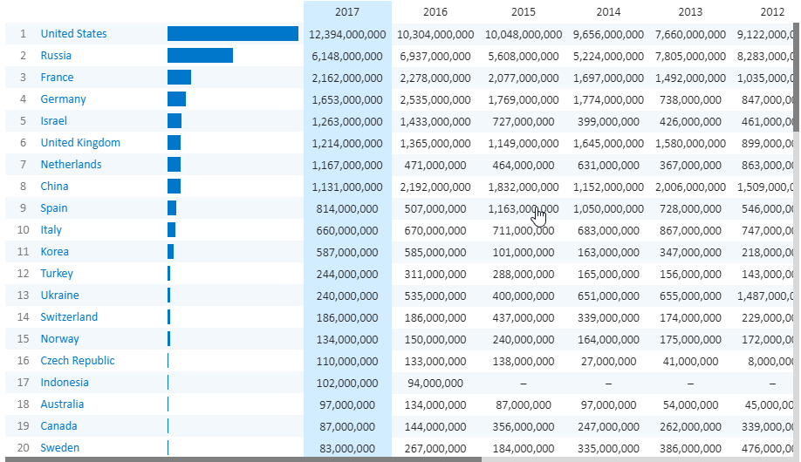The height and width of the screenshot is (462, 801).
Task: Open the United States country link
Action: [x=73, y=34]
